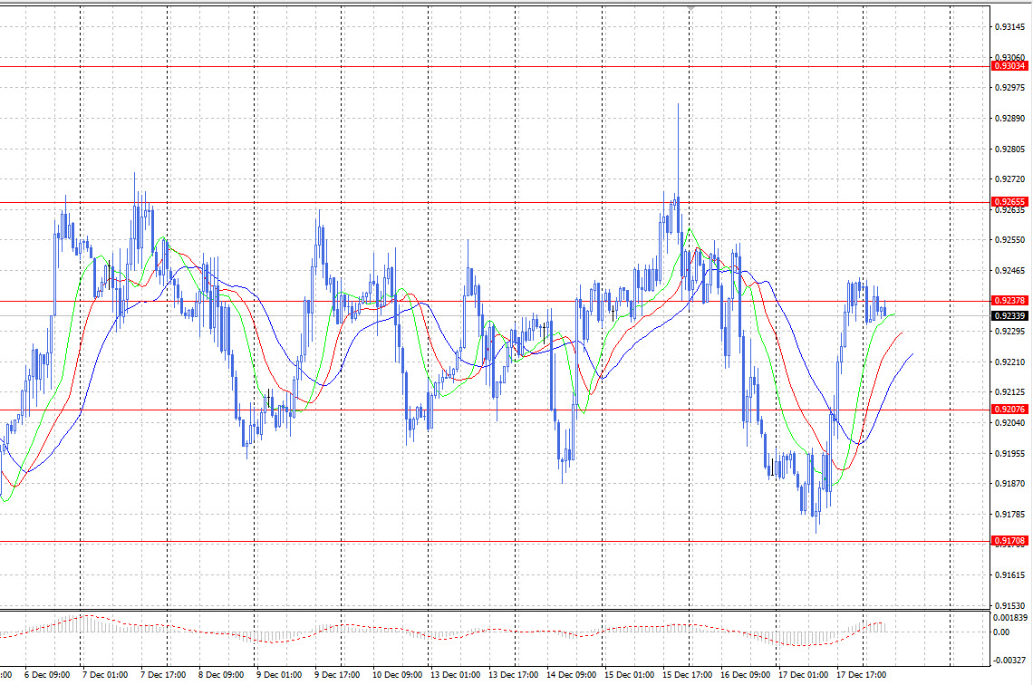
Task: Click the 0.92040 price scale value
Action: [1009, 423]
